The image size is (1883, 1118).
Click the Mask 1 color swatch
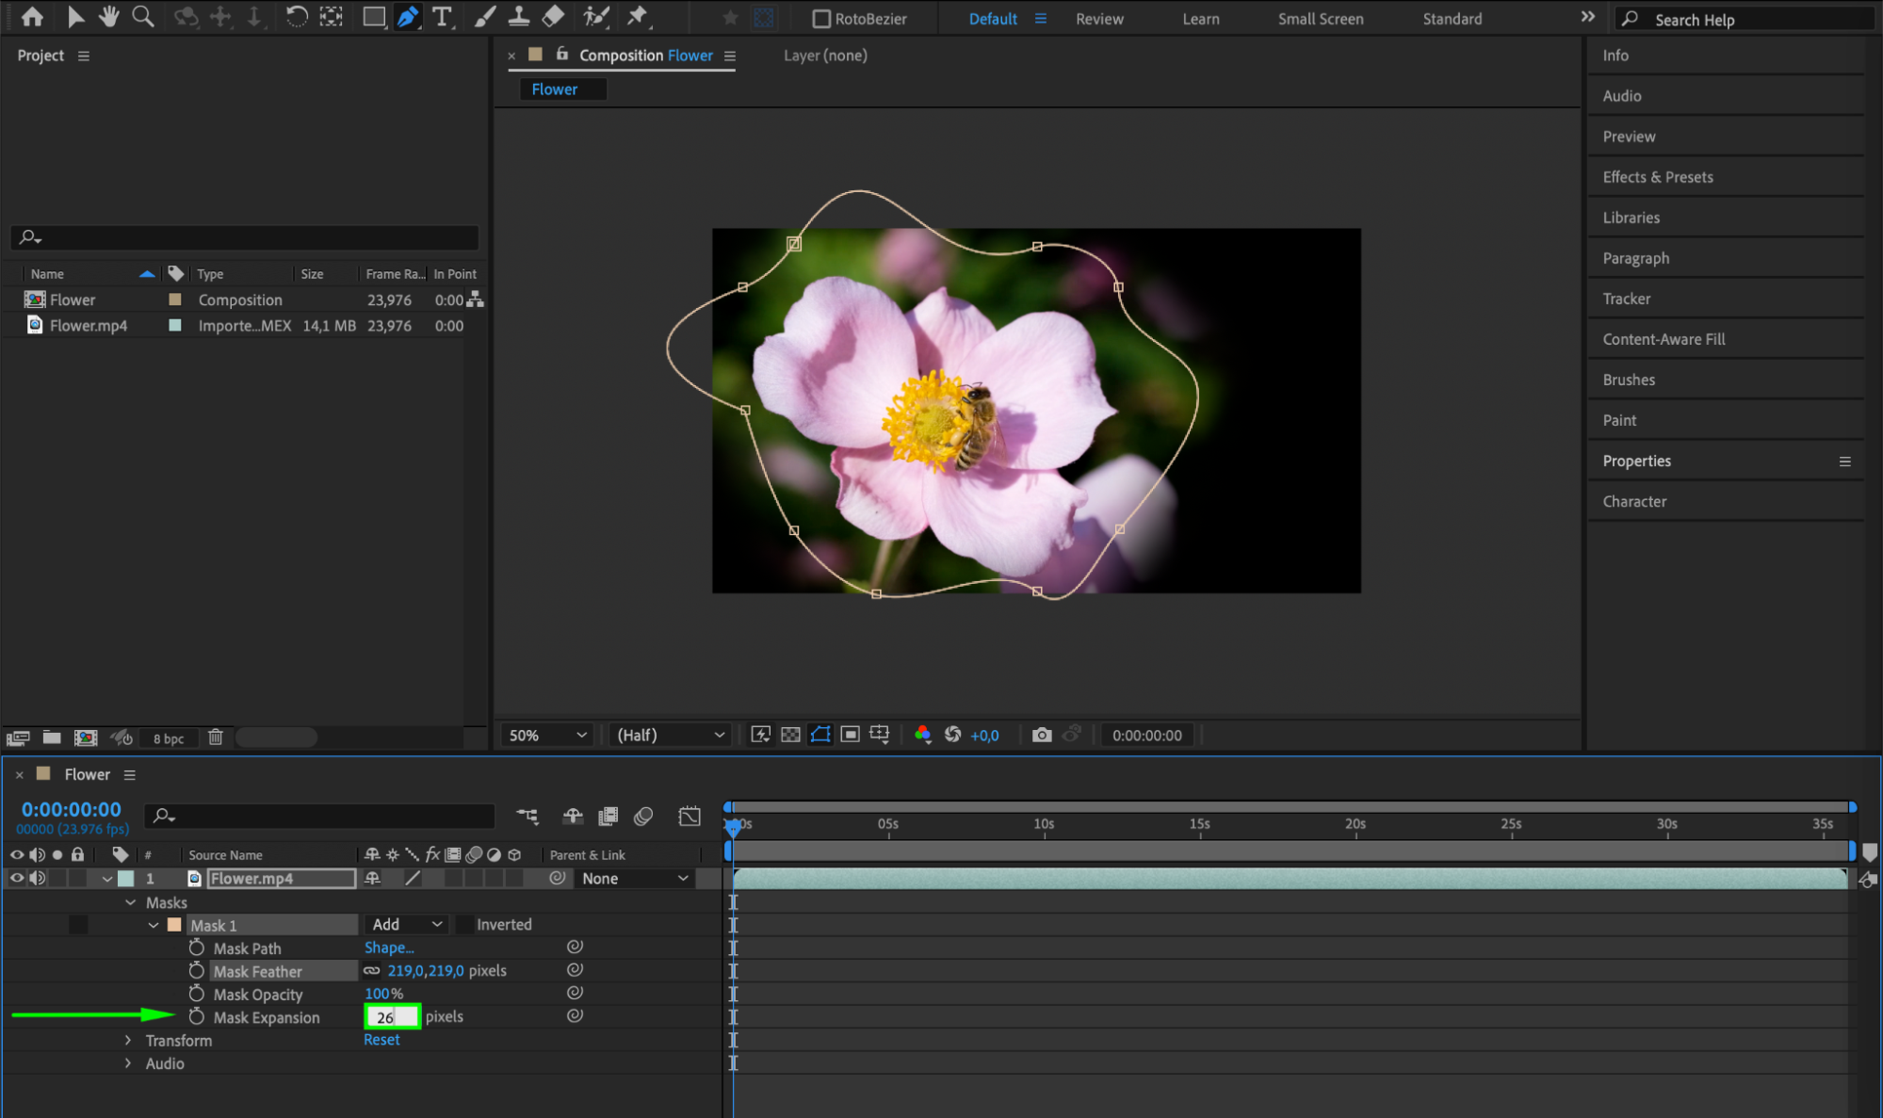174,925
